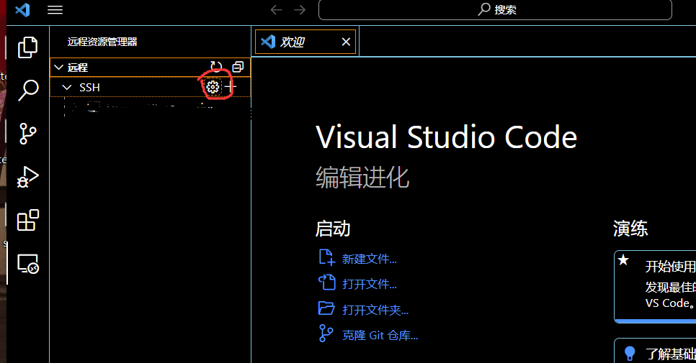Open the Source Control view
This screenshot has height=363, width=696.
27,134
